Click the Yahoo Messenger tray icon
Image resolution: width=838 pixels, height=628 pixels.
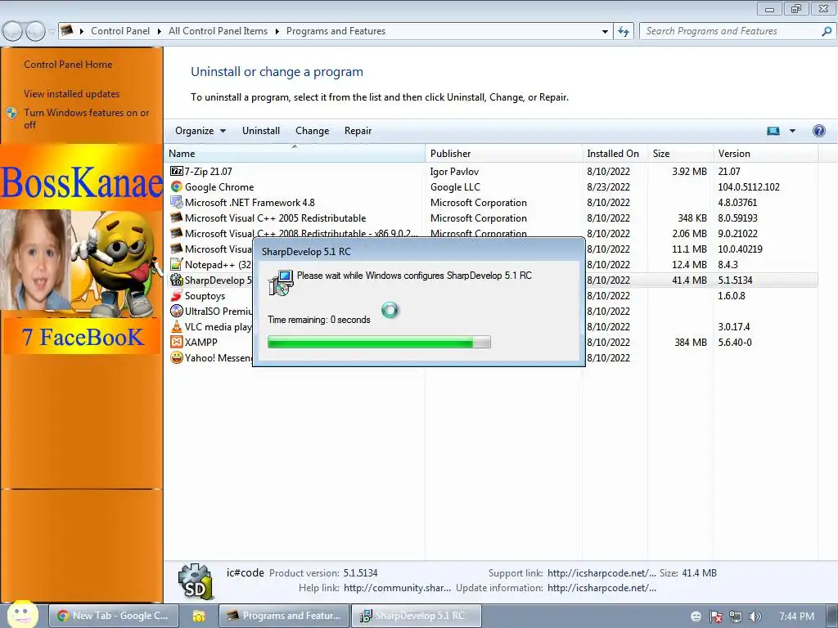tap(696, 617)
